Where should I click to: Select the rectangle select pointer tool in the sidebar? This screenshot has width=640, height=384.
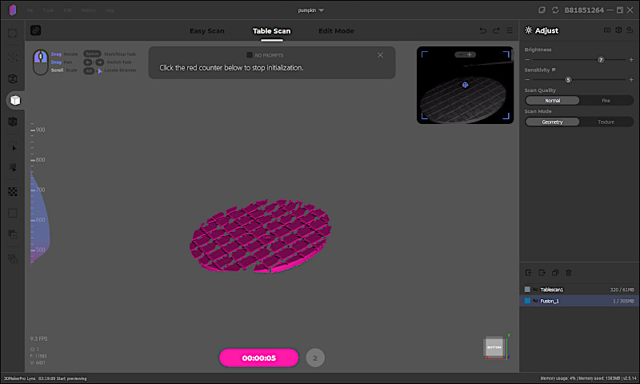tap(13, 167)
